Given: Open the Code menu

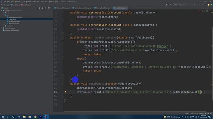Looking at the screenshot, I should [23, 2].
